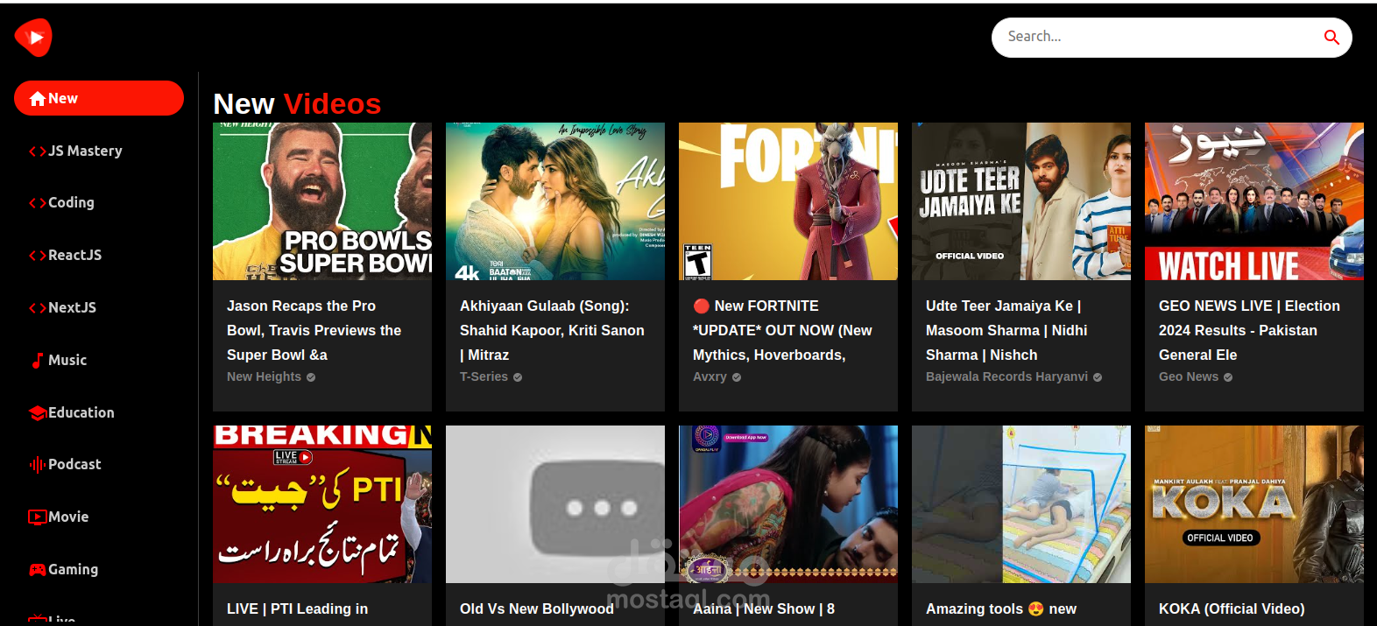The image size is (1377, 626).
Task: Click the code icon beside Coding
Action: click(38, 203)
